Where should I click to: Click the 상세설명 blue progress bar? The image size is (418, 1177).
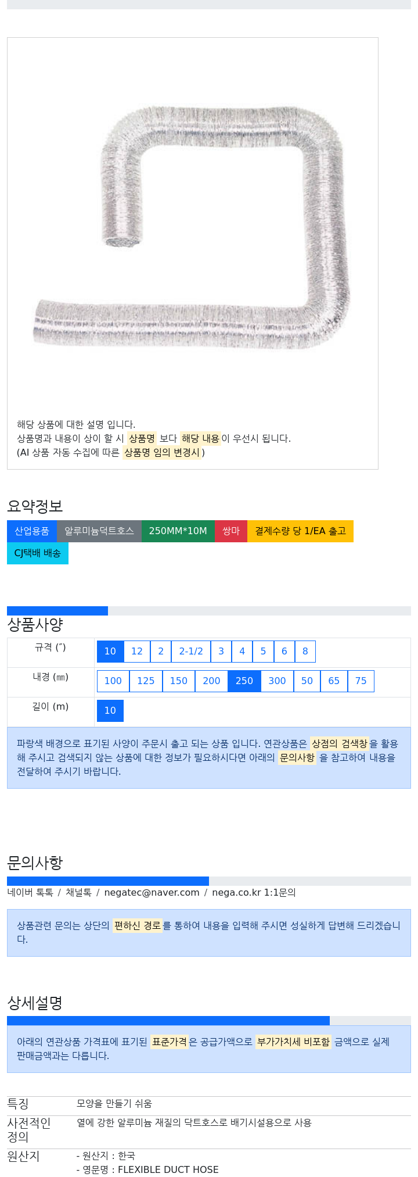coord(168,1021)
